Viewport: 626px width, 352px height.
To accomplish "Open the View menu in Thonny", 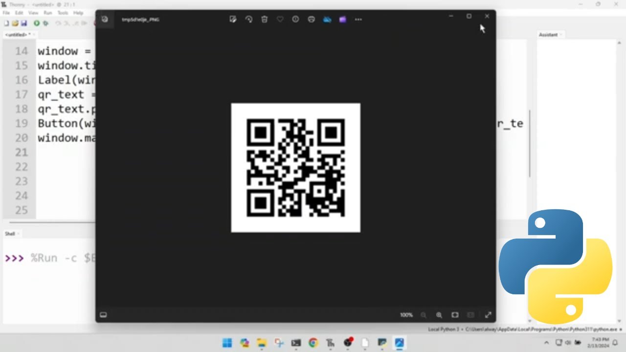I will (33, 13).
